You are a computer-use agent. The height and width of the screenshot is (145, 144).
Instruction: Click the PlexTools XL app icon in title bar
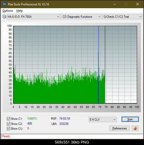point(5,4)
